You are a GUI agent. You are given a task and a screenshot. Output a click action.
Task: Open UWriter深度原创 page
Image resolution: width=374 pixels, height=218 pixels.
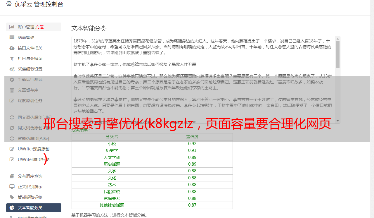[34, 149]
